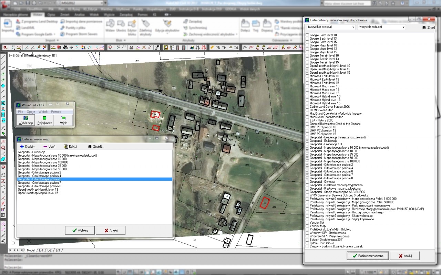Click the Wybierz button
The width and height of the screenshot is (441, 275).
click(x=80, y=230)
